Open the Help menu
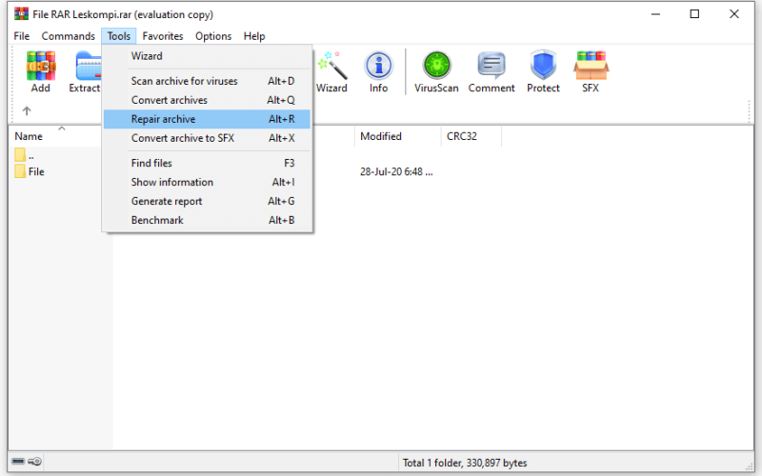 tap(254, 36)
